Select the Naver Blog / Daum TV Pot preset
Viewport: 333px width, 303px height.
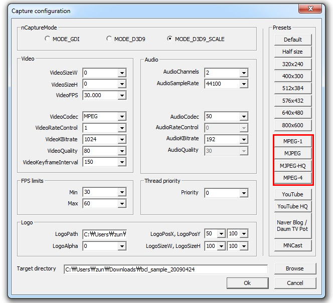click(293, 226)
